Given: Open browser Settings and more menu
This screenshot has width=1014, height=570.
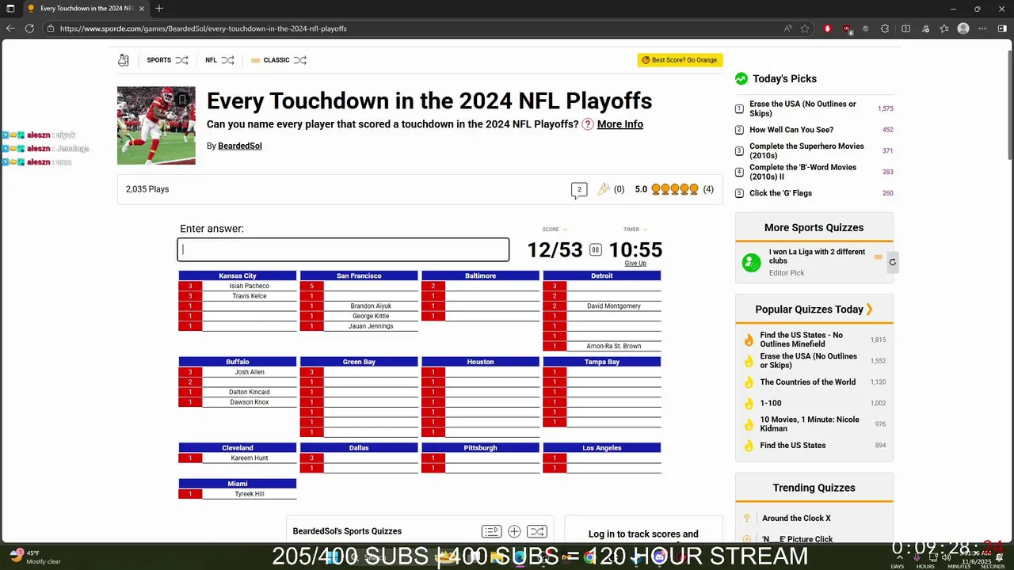Looking at the screenshot, I should [x=983, y=28].
